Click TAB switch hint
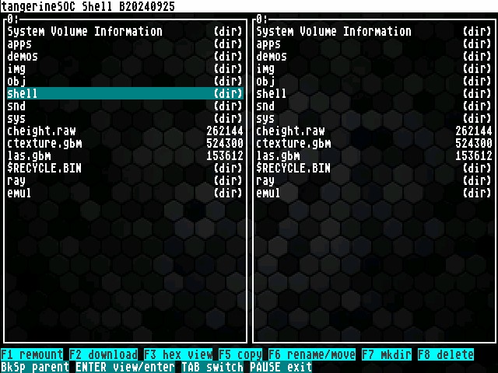This screenshot has height=373, width=498. (x=212, y=367)
